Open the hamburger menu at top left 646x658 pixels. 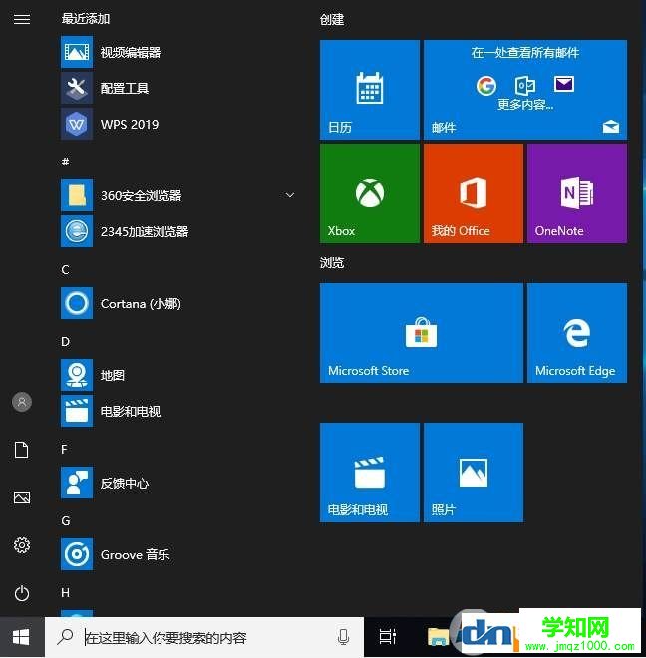22,19
